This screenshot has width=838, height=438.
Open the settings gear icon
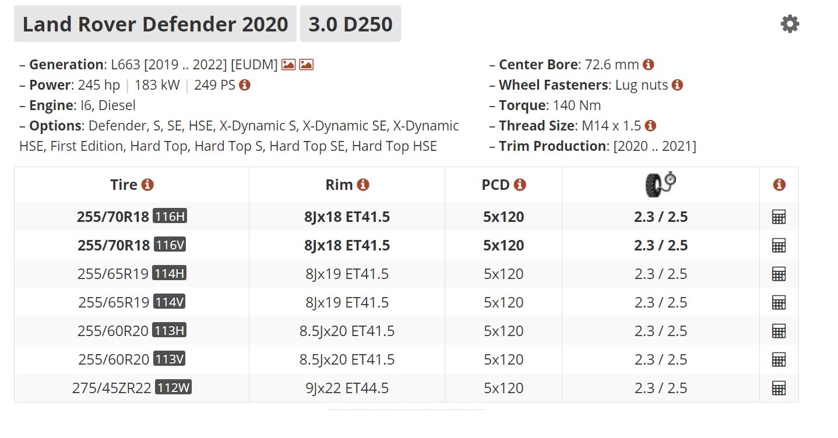pos(790,24)
